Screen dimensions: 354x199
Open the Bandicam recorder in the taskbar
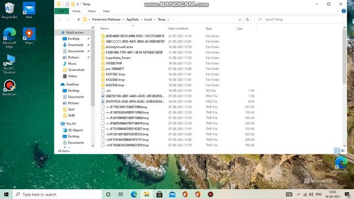coord(210,194)
